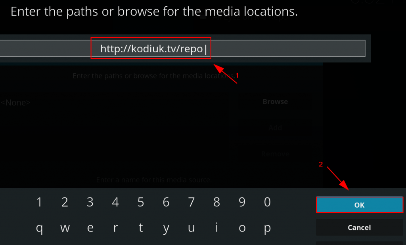Tap the 1 key on keyboard
The image size is (406, 245).
(x=39, y=202)
